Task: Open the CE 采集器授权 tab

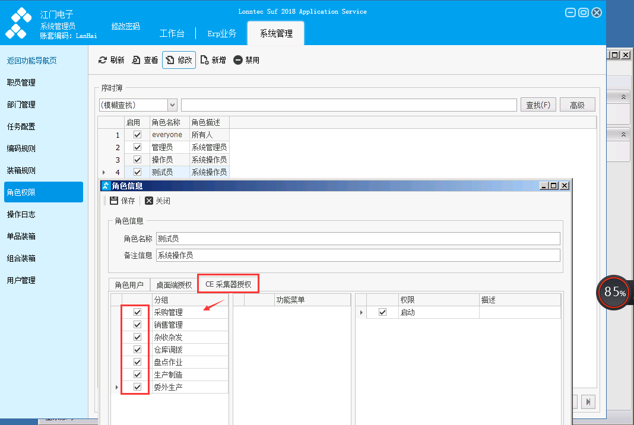Action: coord(228,284)
